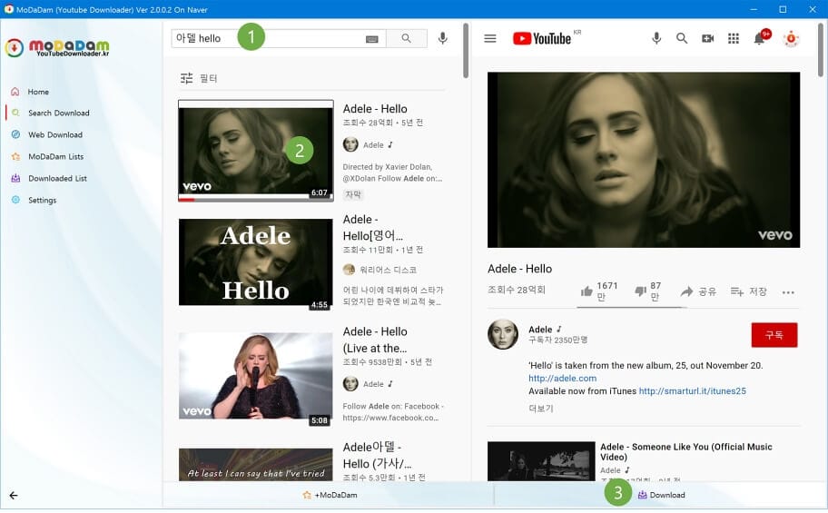Open Settings in the sidebar
The width and height of the screenshot is (828, 513).
[x=43, y=201]
